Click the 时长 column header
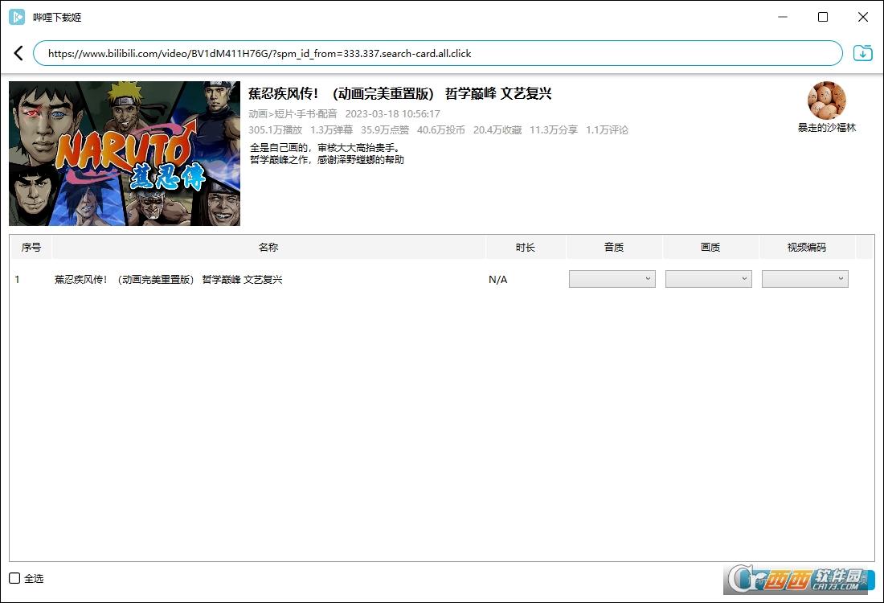This screenshot has height=603, width=884. (x=526, y=247)
